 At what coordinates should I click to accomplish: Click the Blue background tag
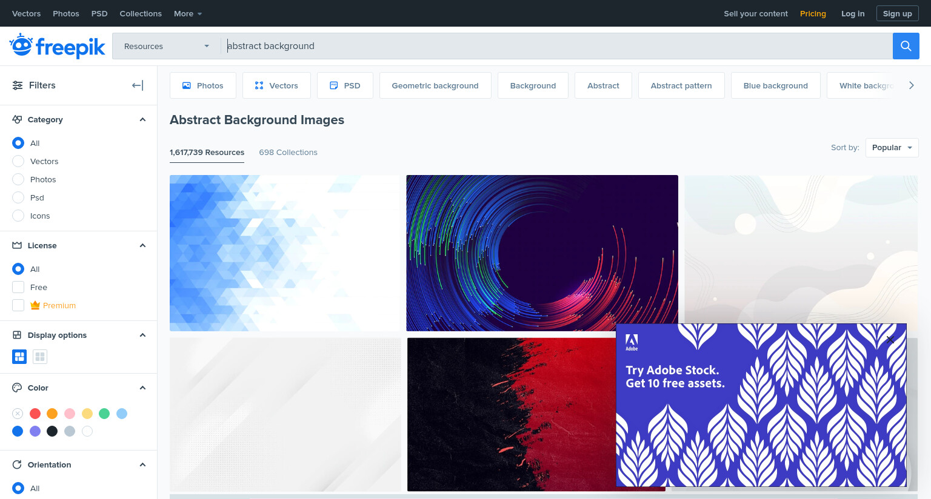click(776, 85)
